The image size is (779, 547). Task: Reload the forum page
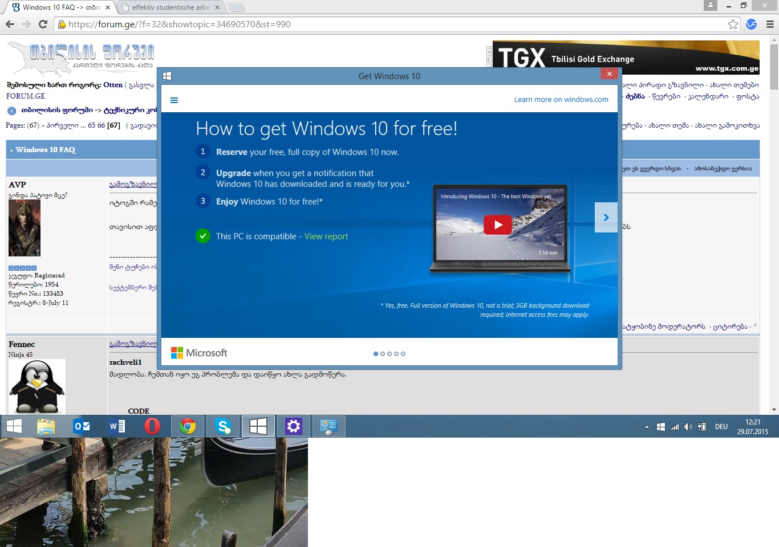(43, 24)
